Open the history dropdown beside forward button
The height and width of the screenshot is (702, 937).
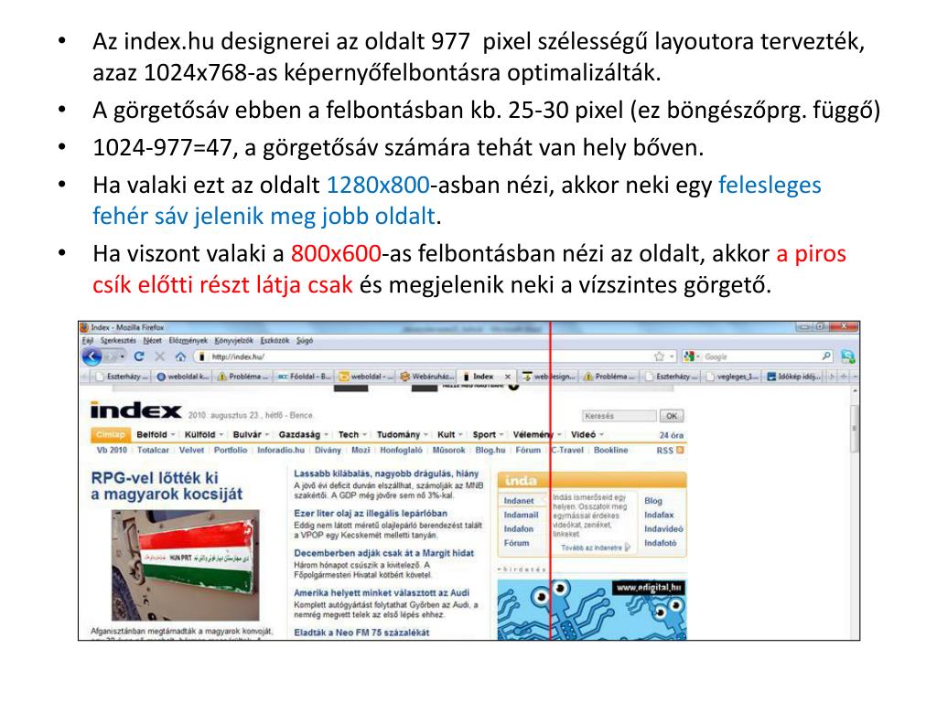(x=123, y=356)
